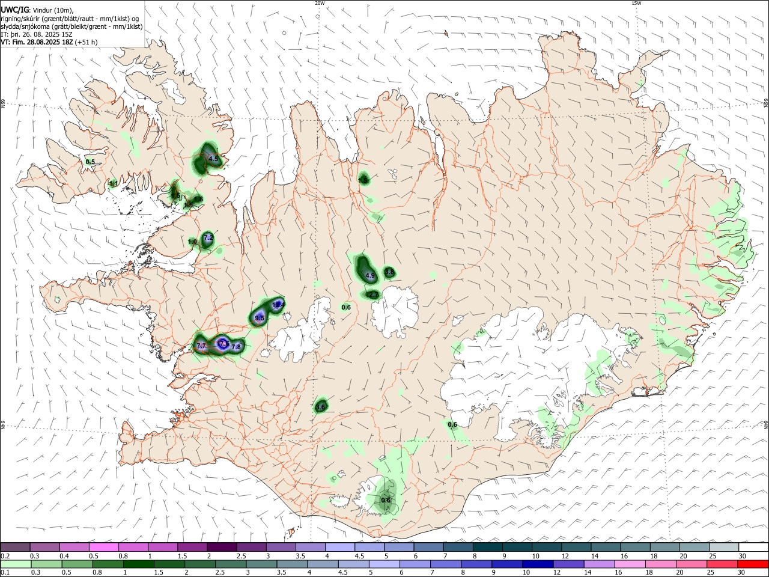This screenshot has width=769, height=577.
Task: Select the pale grey 25 snow scale swatch
Action: pyautogui.click(x=725, y=548)
